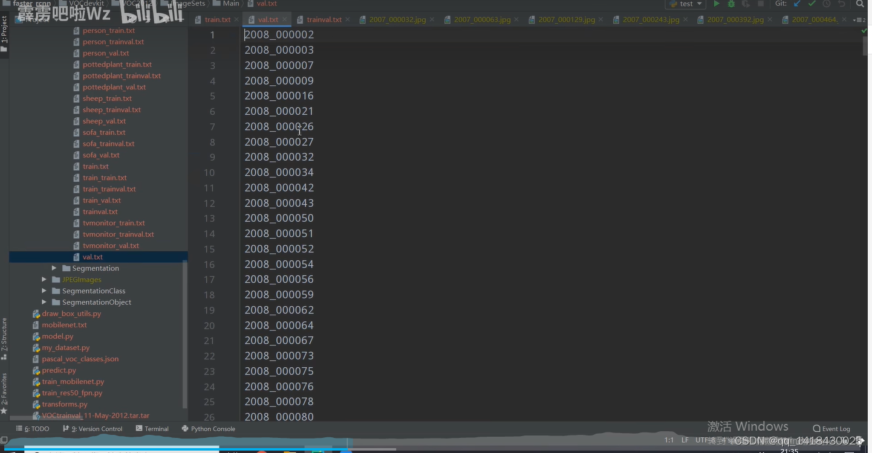Image resolution: width=872 pixels, height=453 pixels.
Task: Select pottedplant_val.txt in project tree
Action: [x=114, y=87]
